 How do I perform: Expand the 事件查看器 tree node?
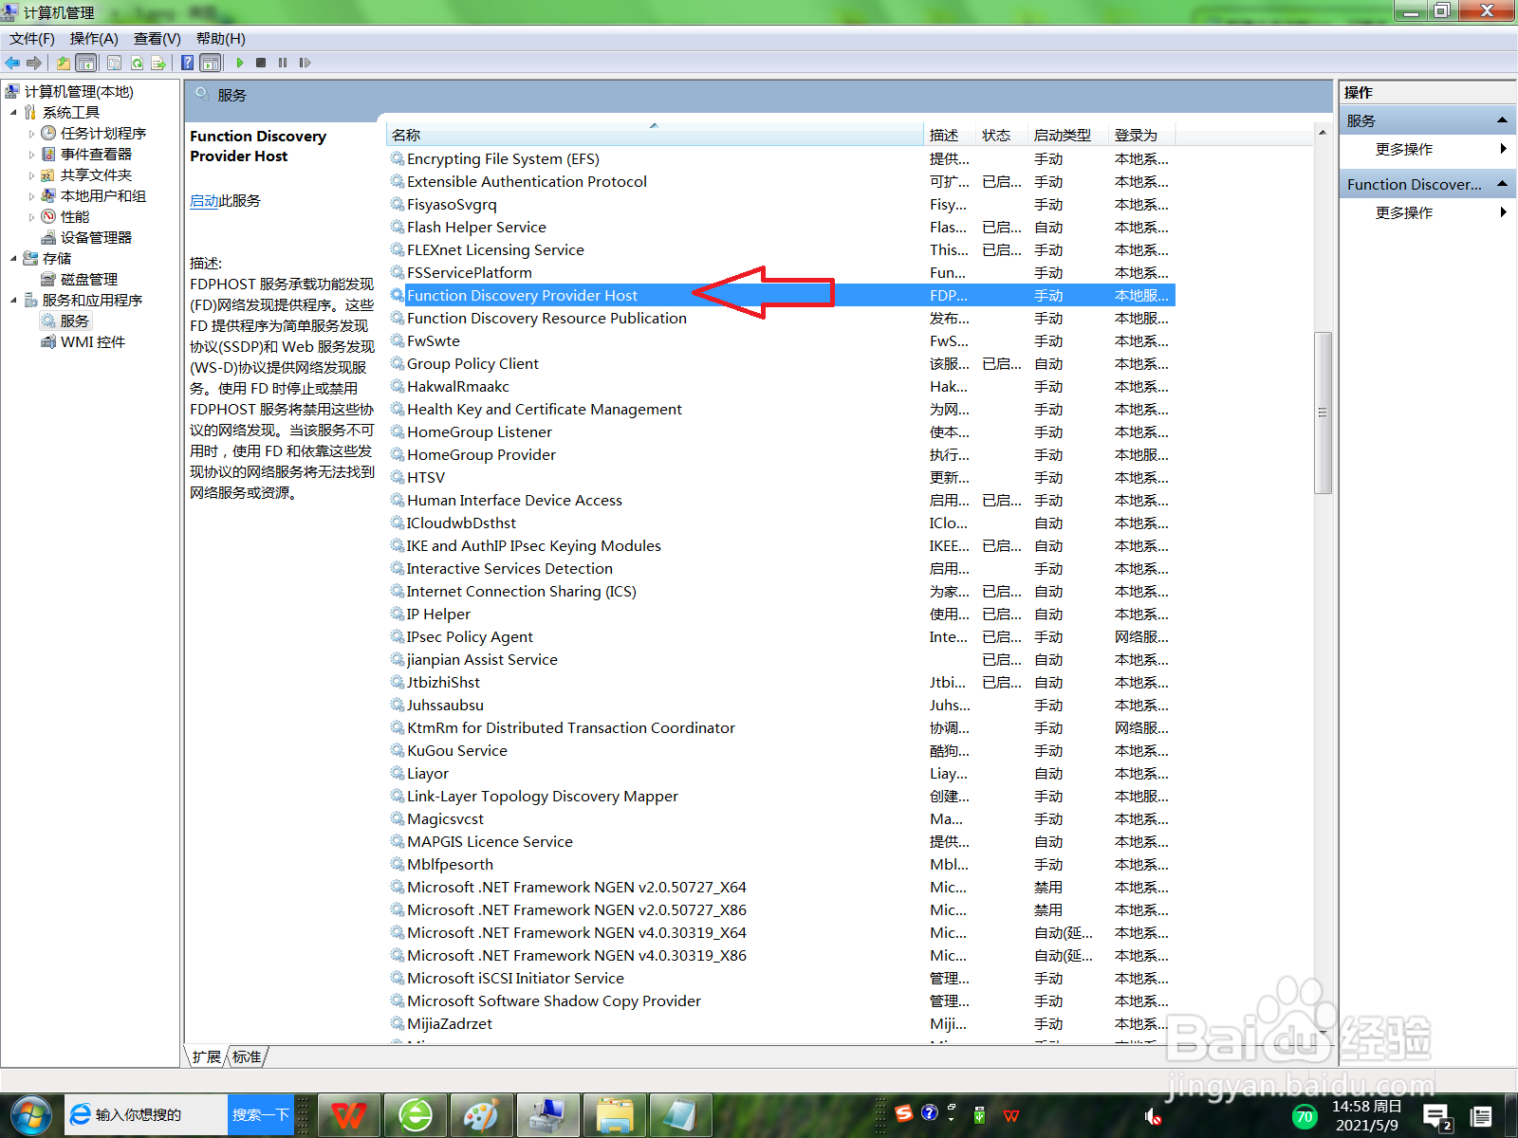click(x=31, y=155)
